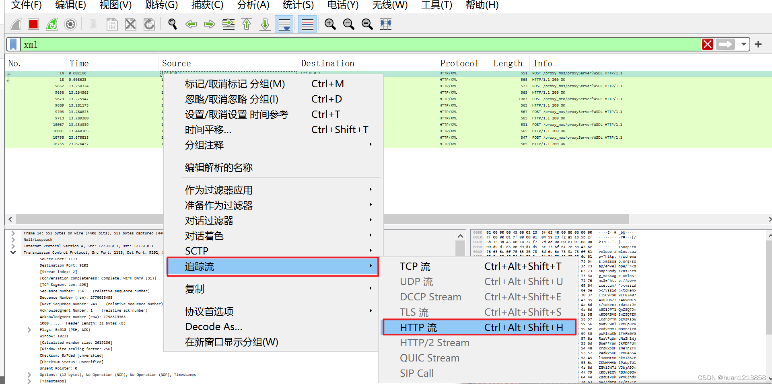Expand the 准备作为过滤器 submenu
This screenshot has width=772, height=384.
coord(273,205)
